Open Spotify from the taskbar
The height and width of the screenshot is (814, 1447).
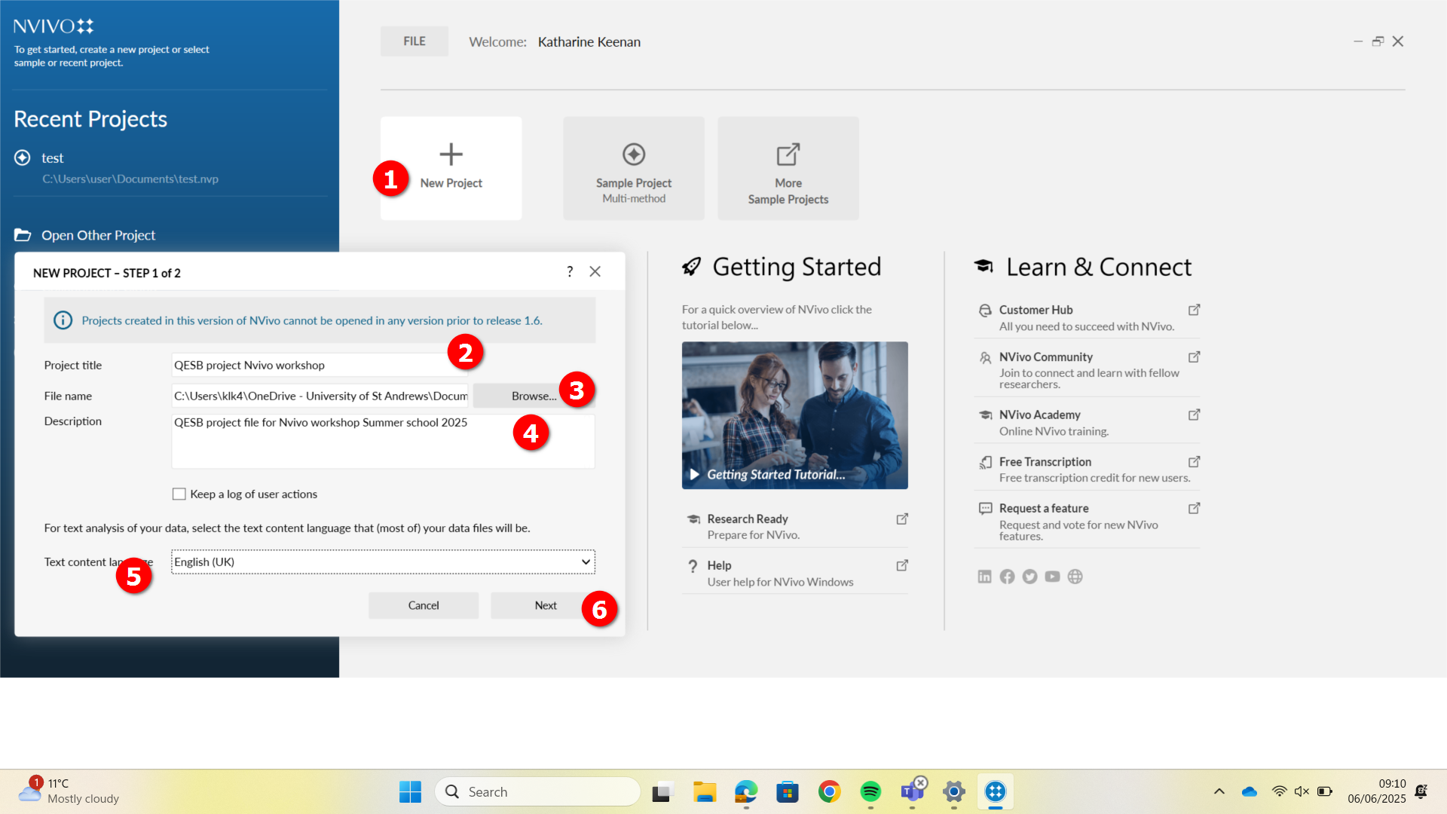870,791
